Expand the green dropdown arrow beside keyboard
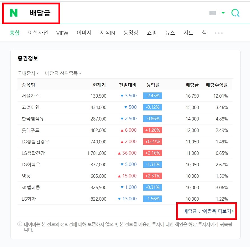This screenshot has height=247, width=250. 223,13
